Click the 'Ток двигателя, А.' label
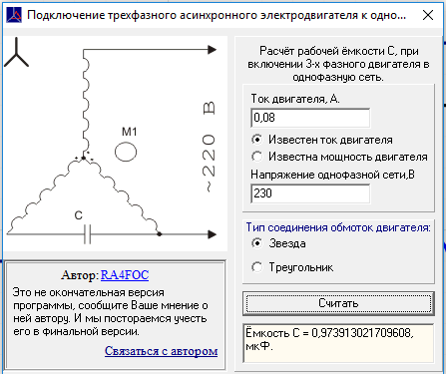This screenshot has height=374, width=446. point(295,99)
